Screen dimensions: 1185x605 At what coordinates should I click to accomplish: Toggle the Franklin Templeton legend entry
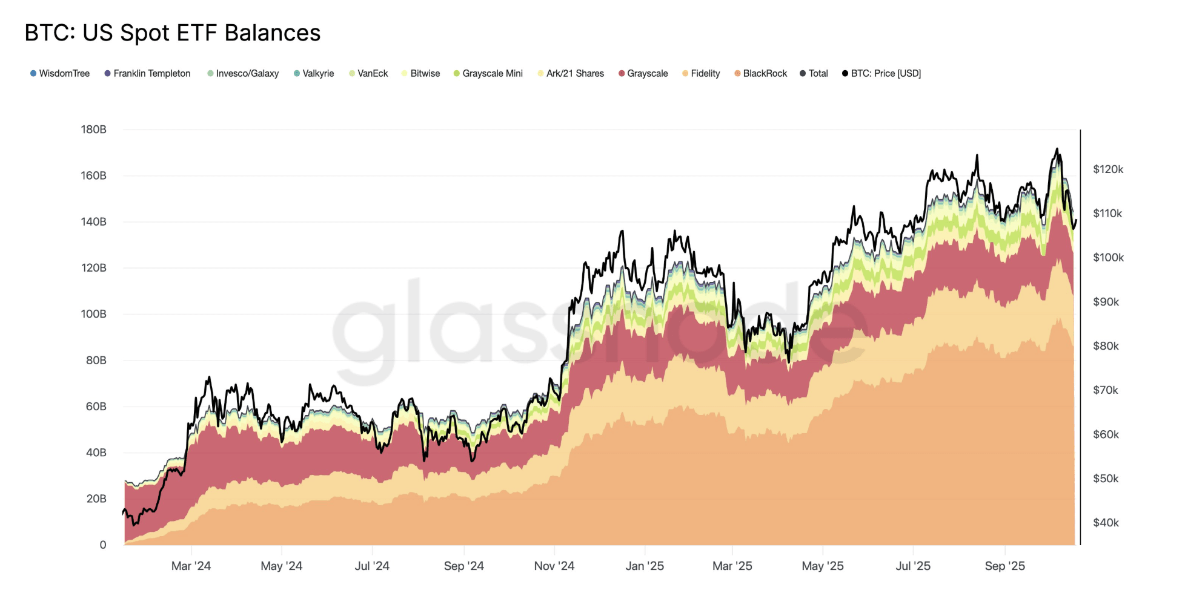(147, 73)
